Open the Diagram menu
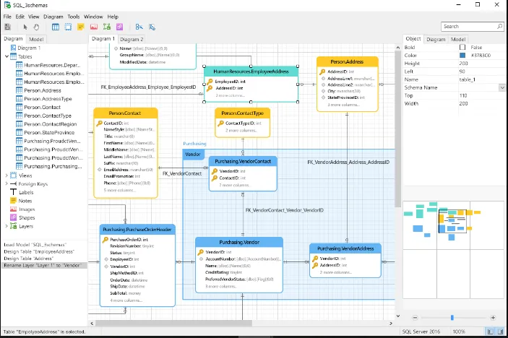The height and width of the screenshot is (338, 508). click(53, 17)
